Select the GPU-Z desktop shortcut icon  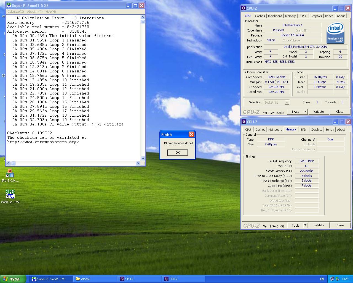(10, 173)
